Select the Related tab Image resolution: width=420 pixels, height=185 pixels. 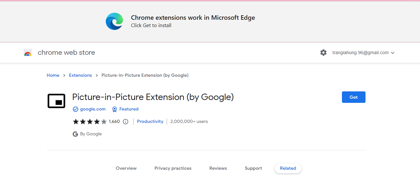tap(288, 168)
